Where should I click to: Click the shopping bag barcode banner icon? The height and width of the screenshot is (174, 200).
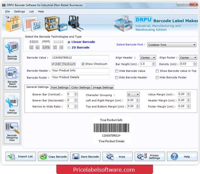point(13,24)
